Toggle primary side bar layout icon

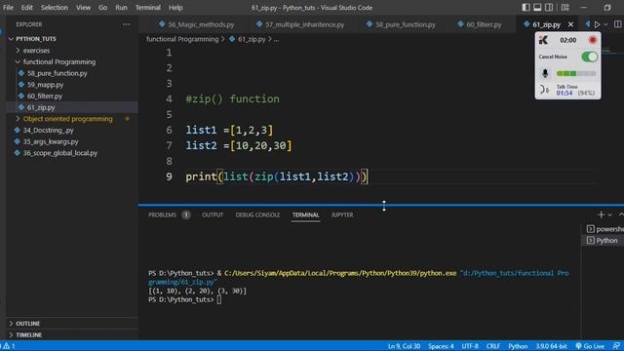526,8
